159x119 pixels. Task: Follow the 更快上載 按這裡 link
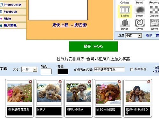(x=70, y=25)
